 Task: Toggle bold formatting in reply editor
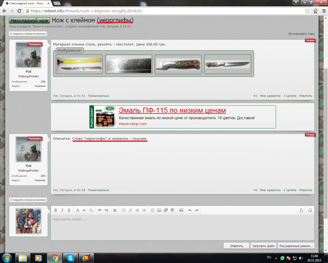[x=56, y=210]
